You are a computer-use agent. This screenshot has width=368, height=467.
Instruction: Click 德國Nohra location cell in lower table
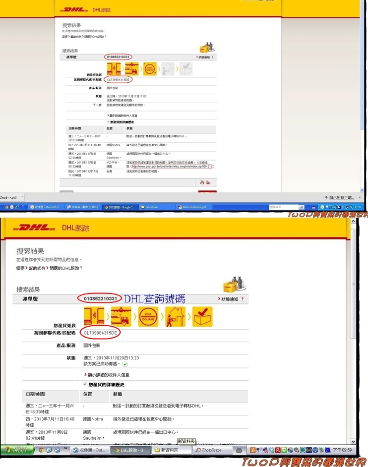click(x=93, y=419)
